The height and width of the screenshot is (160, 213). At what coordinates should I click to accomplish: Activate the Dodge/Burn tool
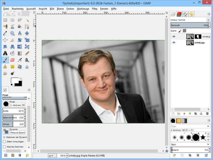pyautogui.click(x=12, y=74)
